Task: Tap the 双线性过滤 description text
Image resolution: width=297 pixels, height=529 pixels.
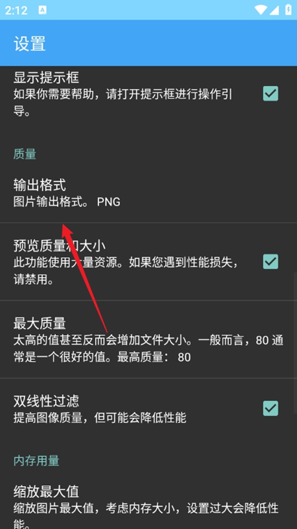Action: point(100,418)
